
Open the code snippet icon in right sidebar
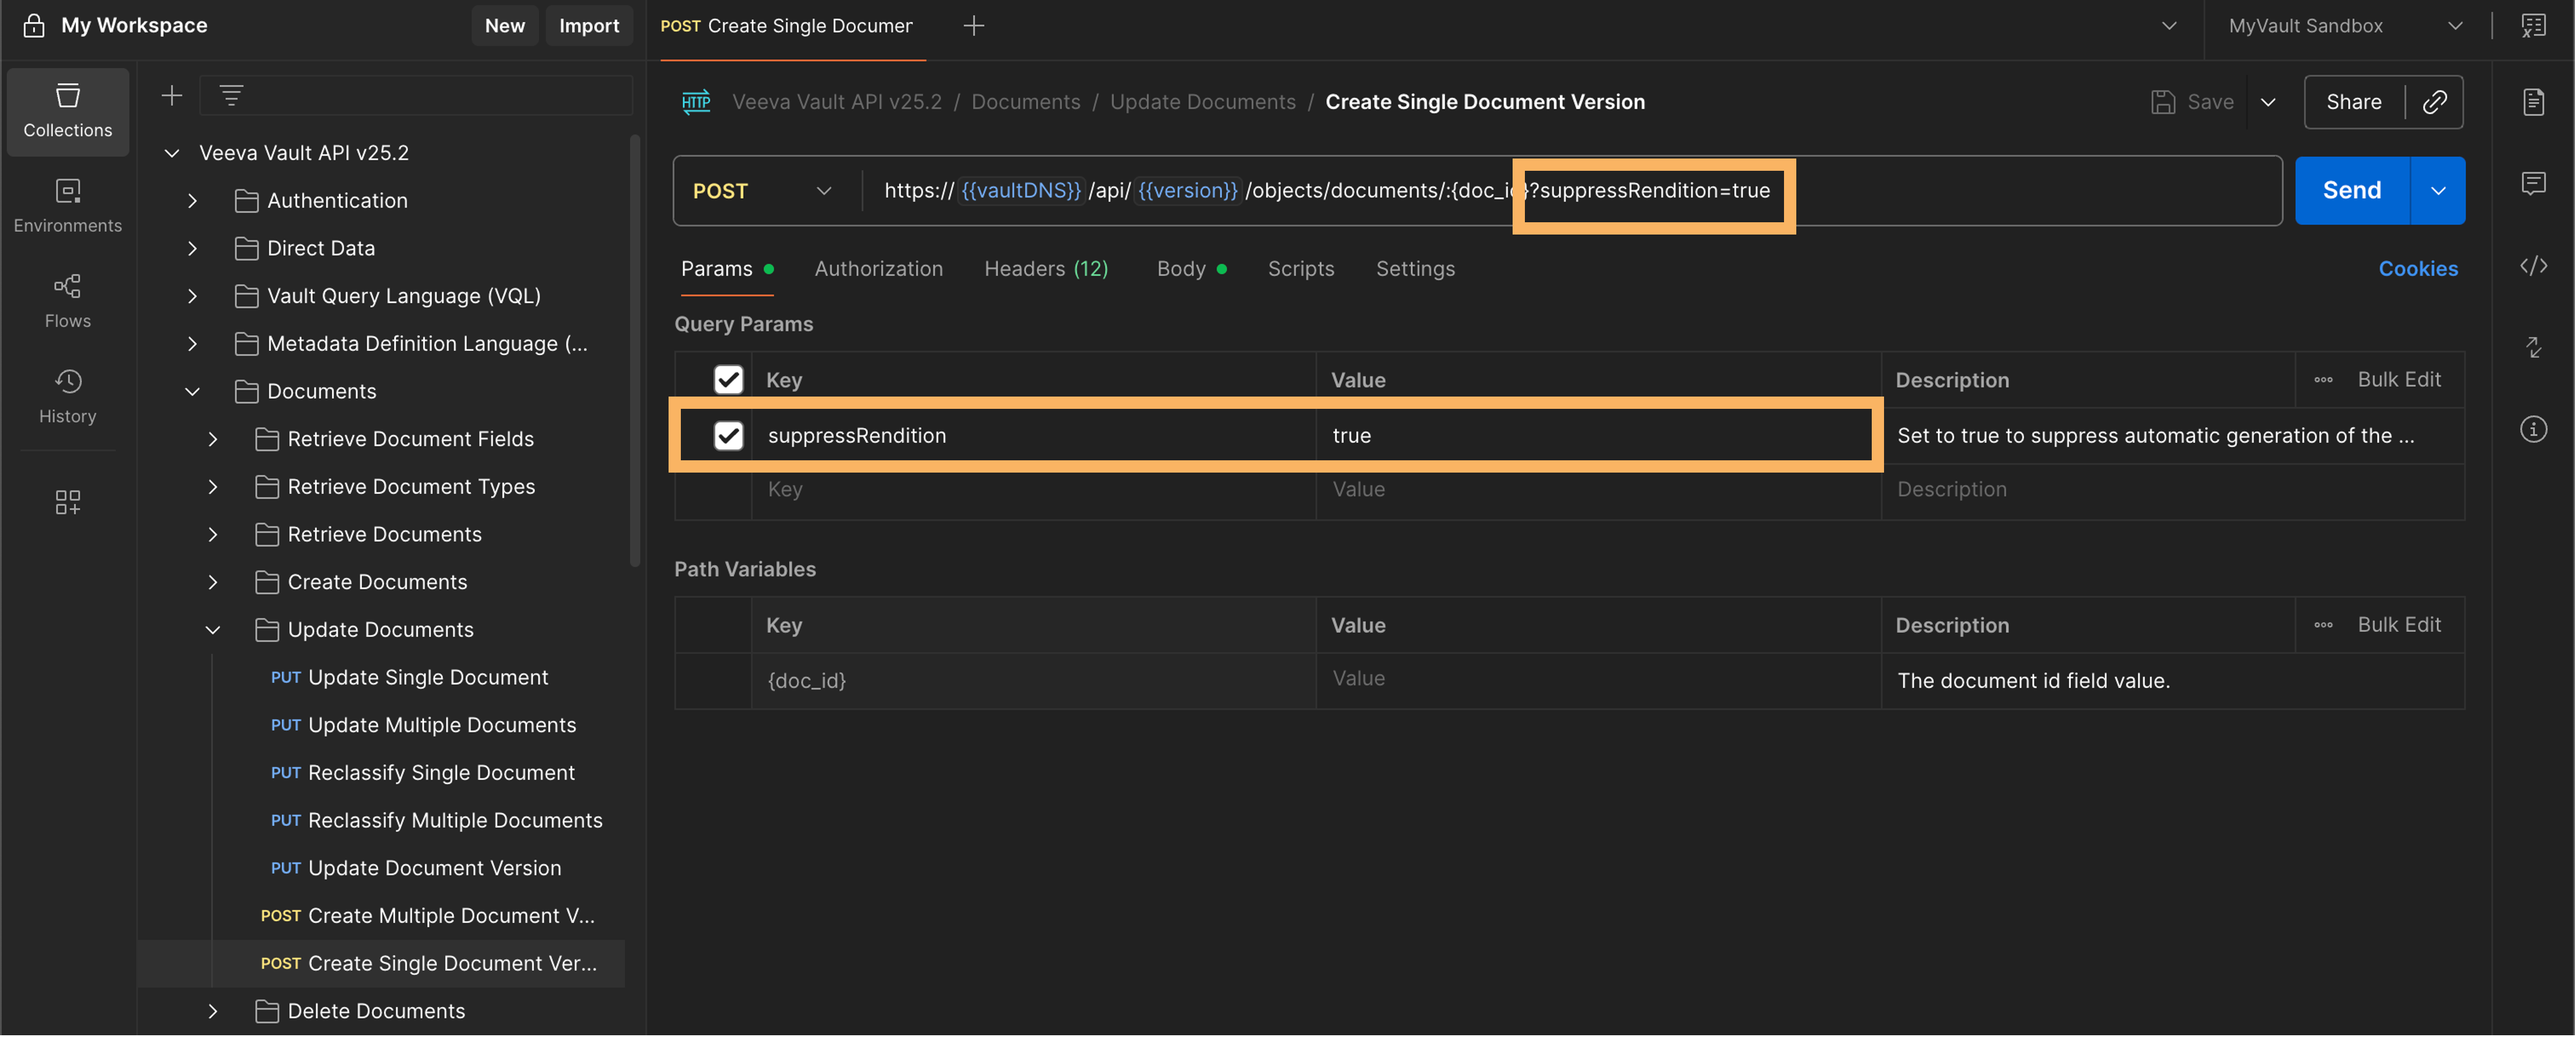(x=2533, y=266)
